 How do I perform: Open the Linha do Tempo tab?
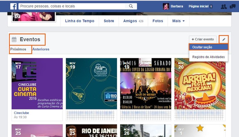click(79, 21)
